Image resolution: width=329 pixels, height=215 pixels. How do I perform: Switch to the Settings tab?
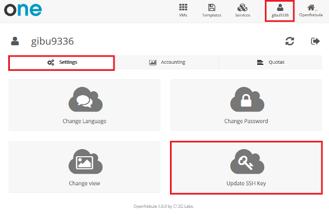coord(61,63)
